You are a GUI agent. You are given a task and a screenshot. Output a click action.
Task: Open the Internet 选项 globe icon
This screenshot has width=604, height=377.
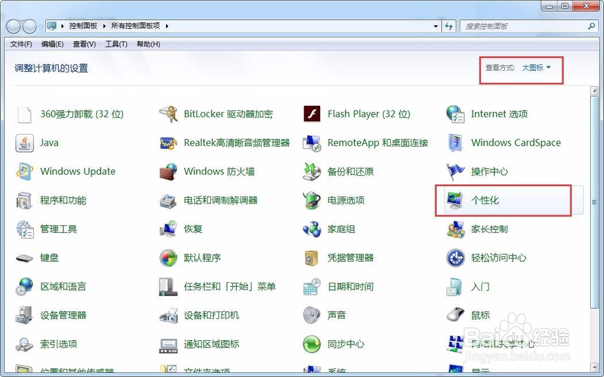[x=455, y=114]
